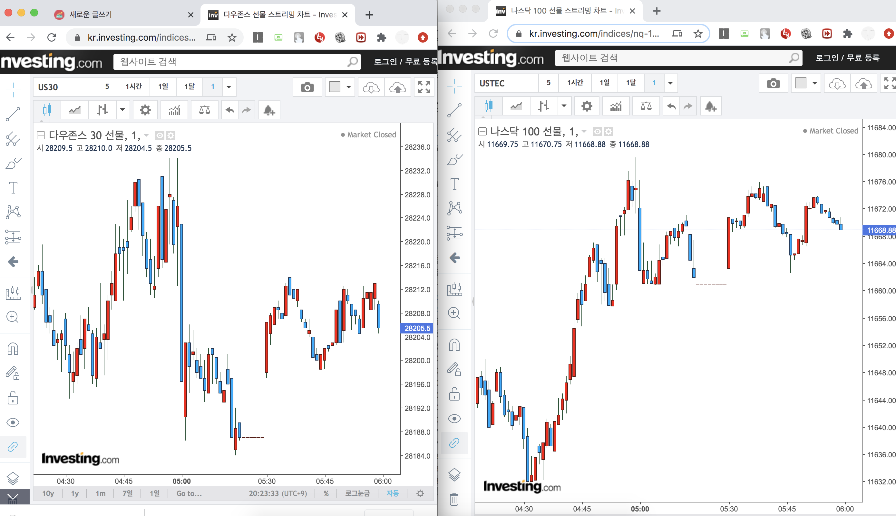The width and height of the screenshot is (896, 516).
Task: Set the US30 chart range to 1m
Action: pyautogui.click(x=101, y=493)
